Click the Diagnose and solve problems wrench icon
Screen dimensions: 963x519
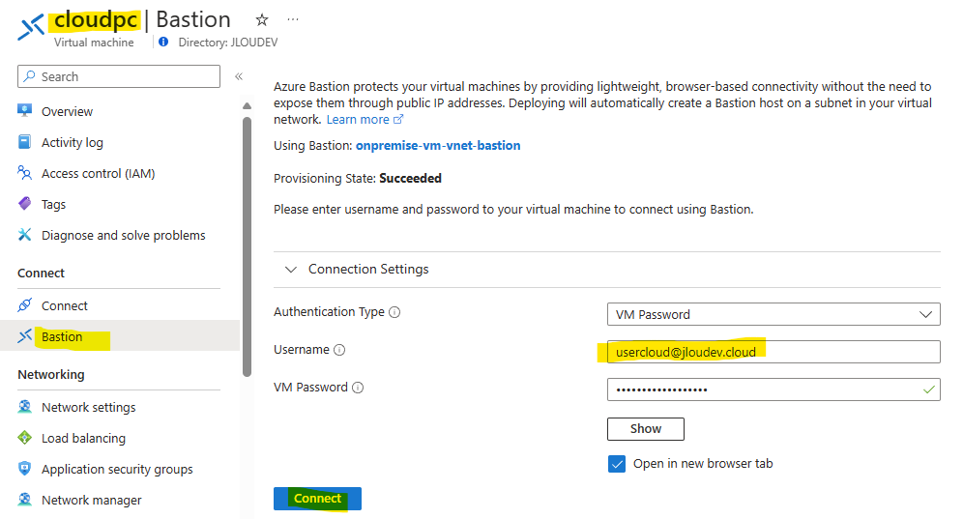pyautogui.click(x=24, y=235)
